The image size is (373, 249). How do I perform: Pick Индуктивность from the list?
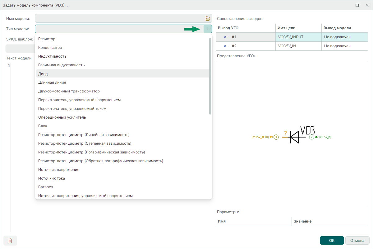click(52, 56)
